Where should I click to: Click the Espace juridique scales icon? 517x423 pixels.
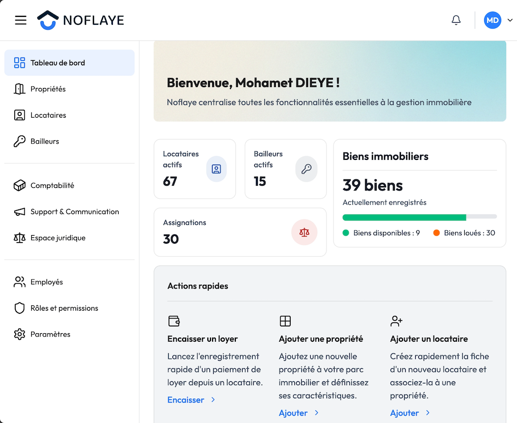(20, 238)
